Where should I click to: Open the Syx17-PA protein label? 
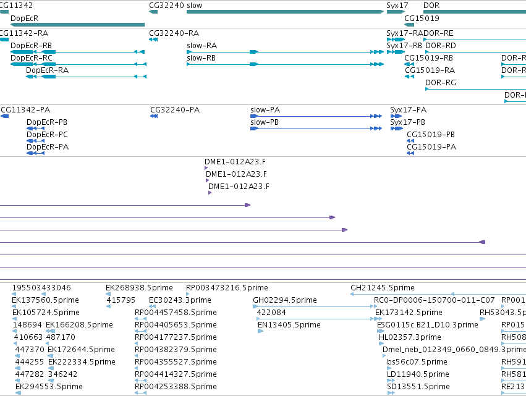pos(409,110)
